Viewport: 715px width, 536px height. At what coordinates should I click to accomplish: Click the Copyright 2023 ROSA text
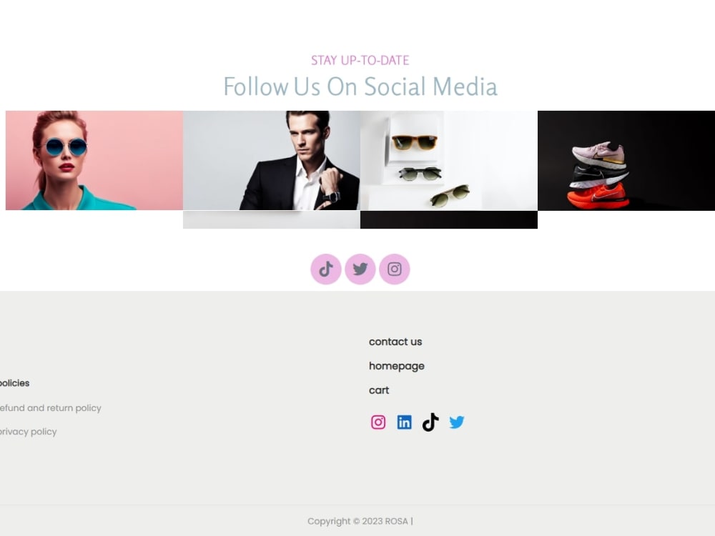pyautogui.click(x=360, y=521)
